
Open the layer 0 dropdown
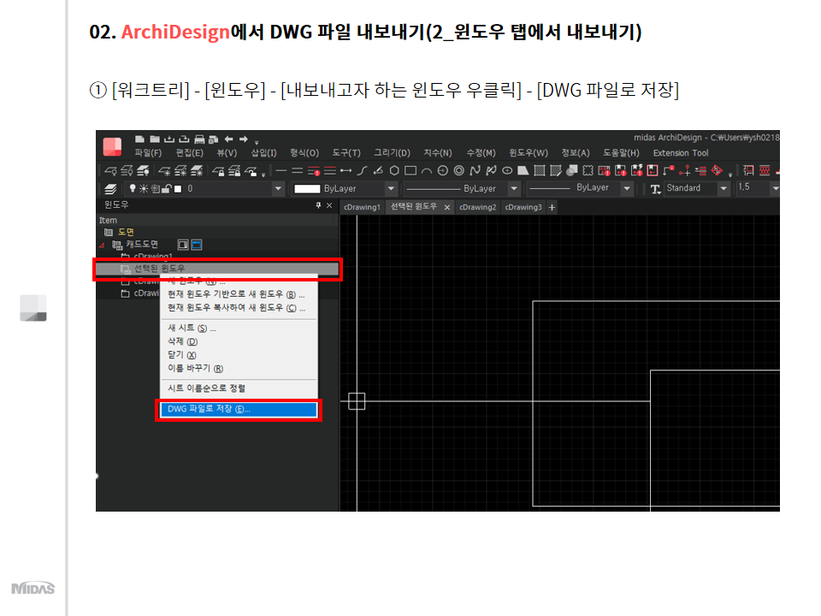click(x=278, y=188)
